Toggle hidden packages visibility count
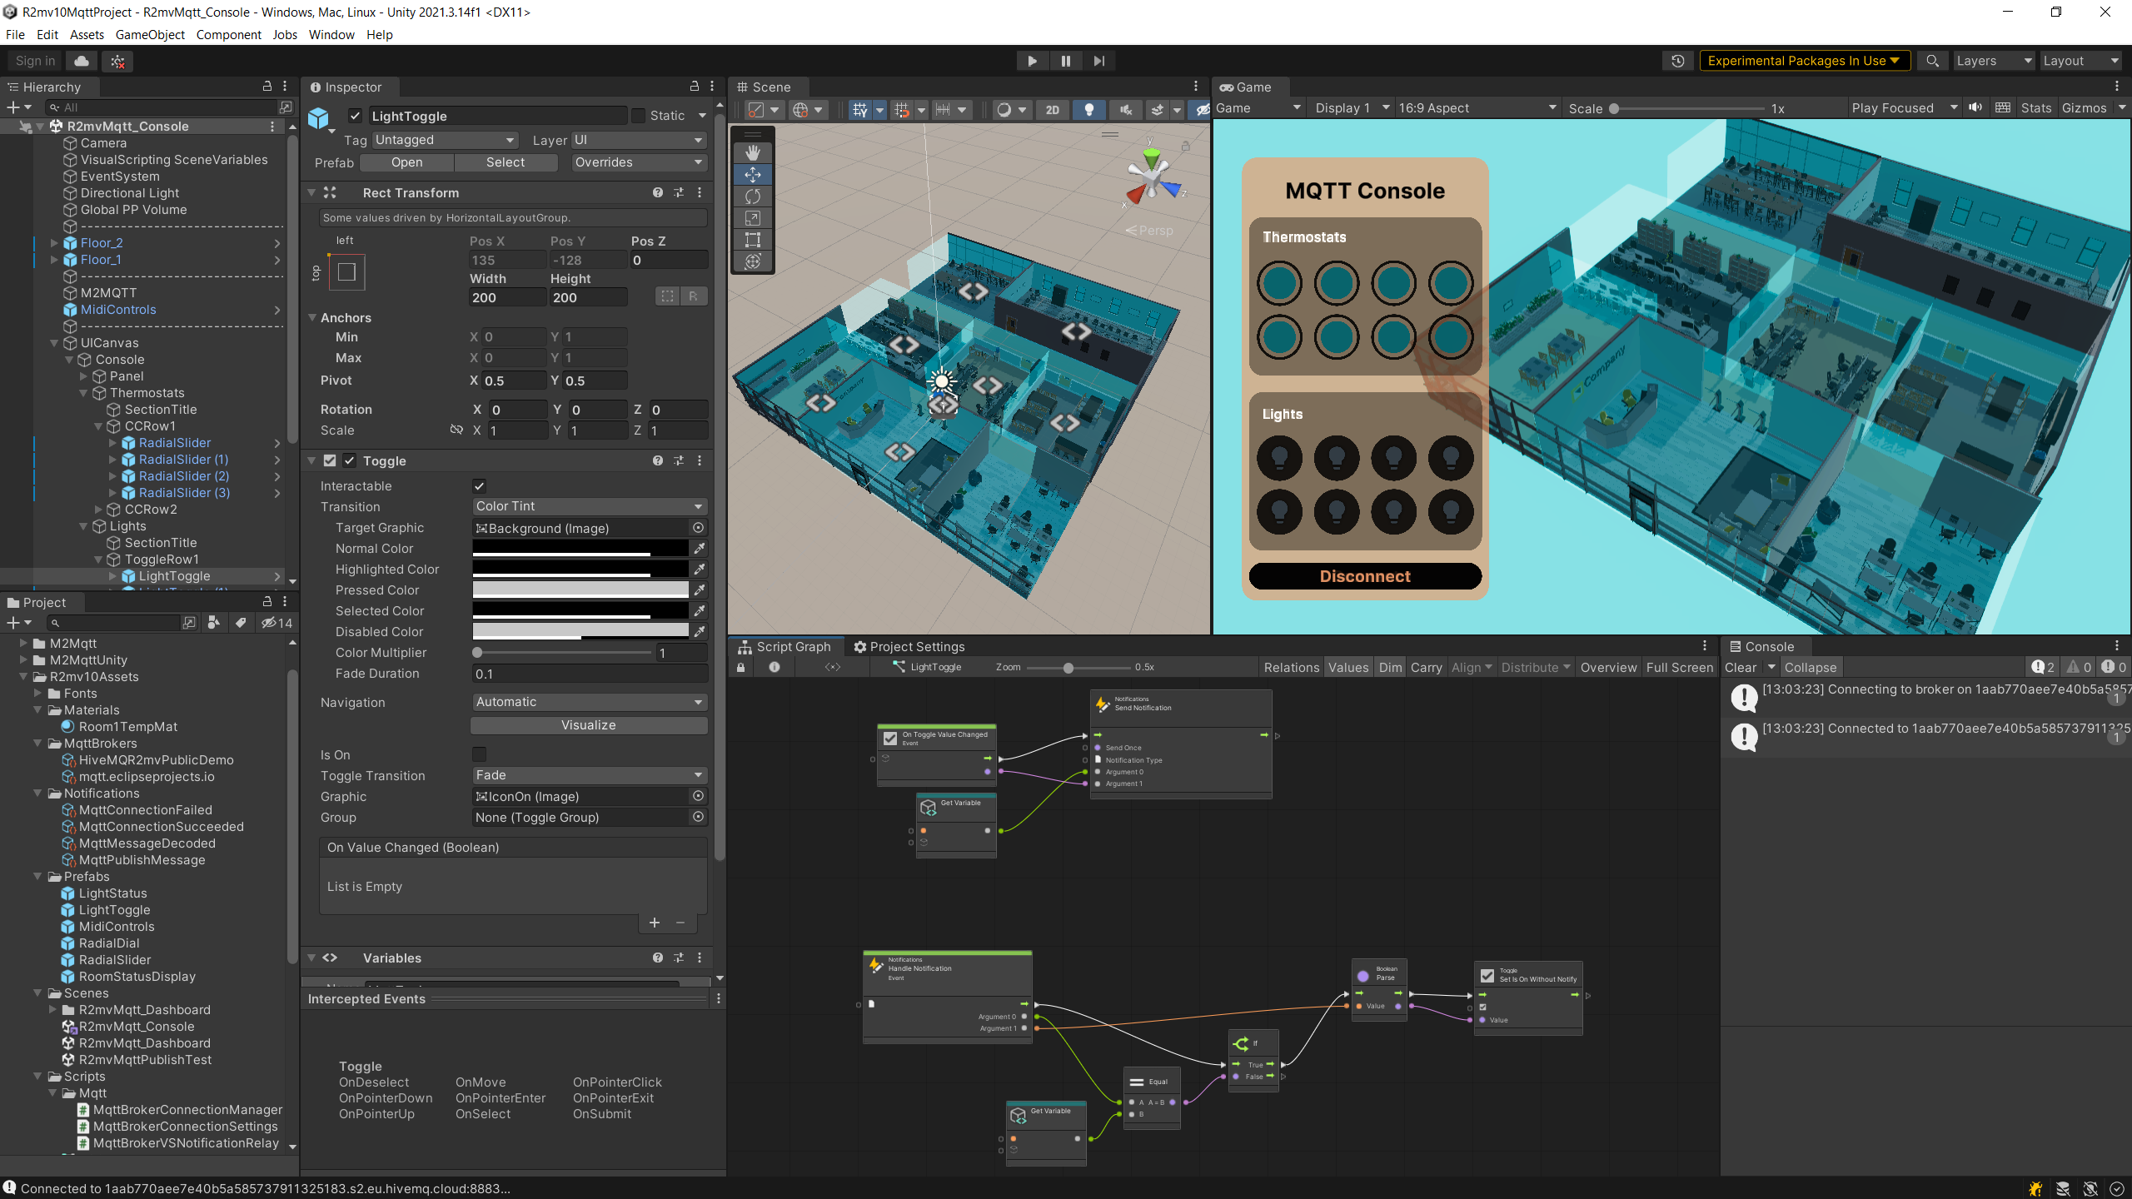The image size is (2132, 1199). pos(277,623)
